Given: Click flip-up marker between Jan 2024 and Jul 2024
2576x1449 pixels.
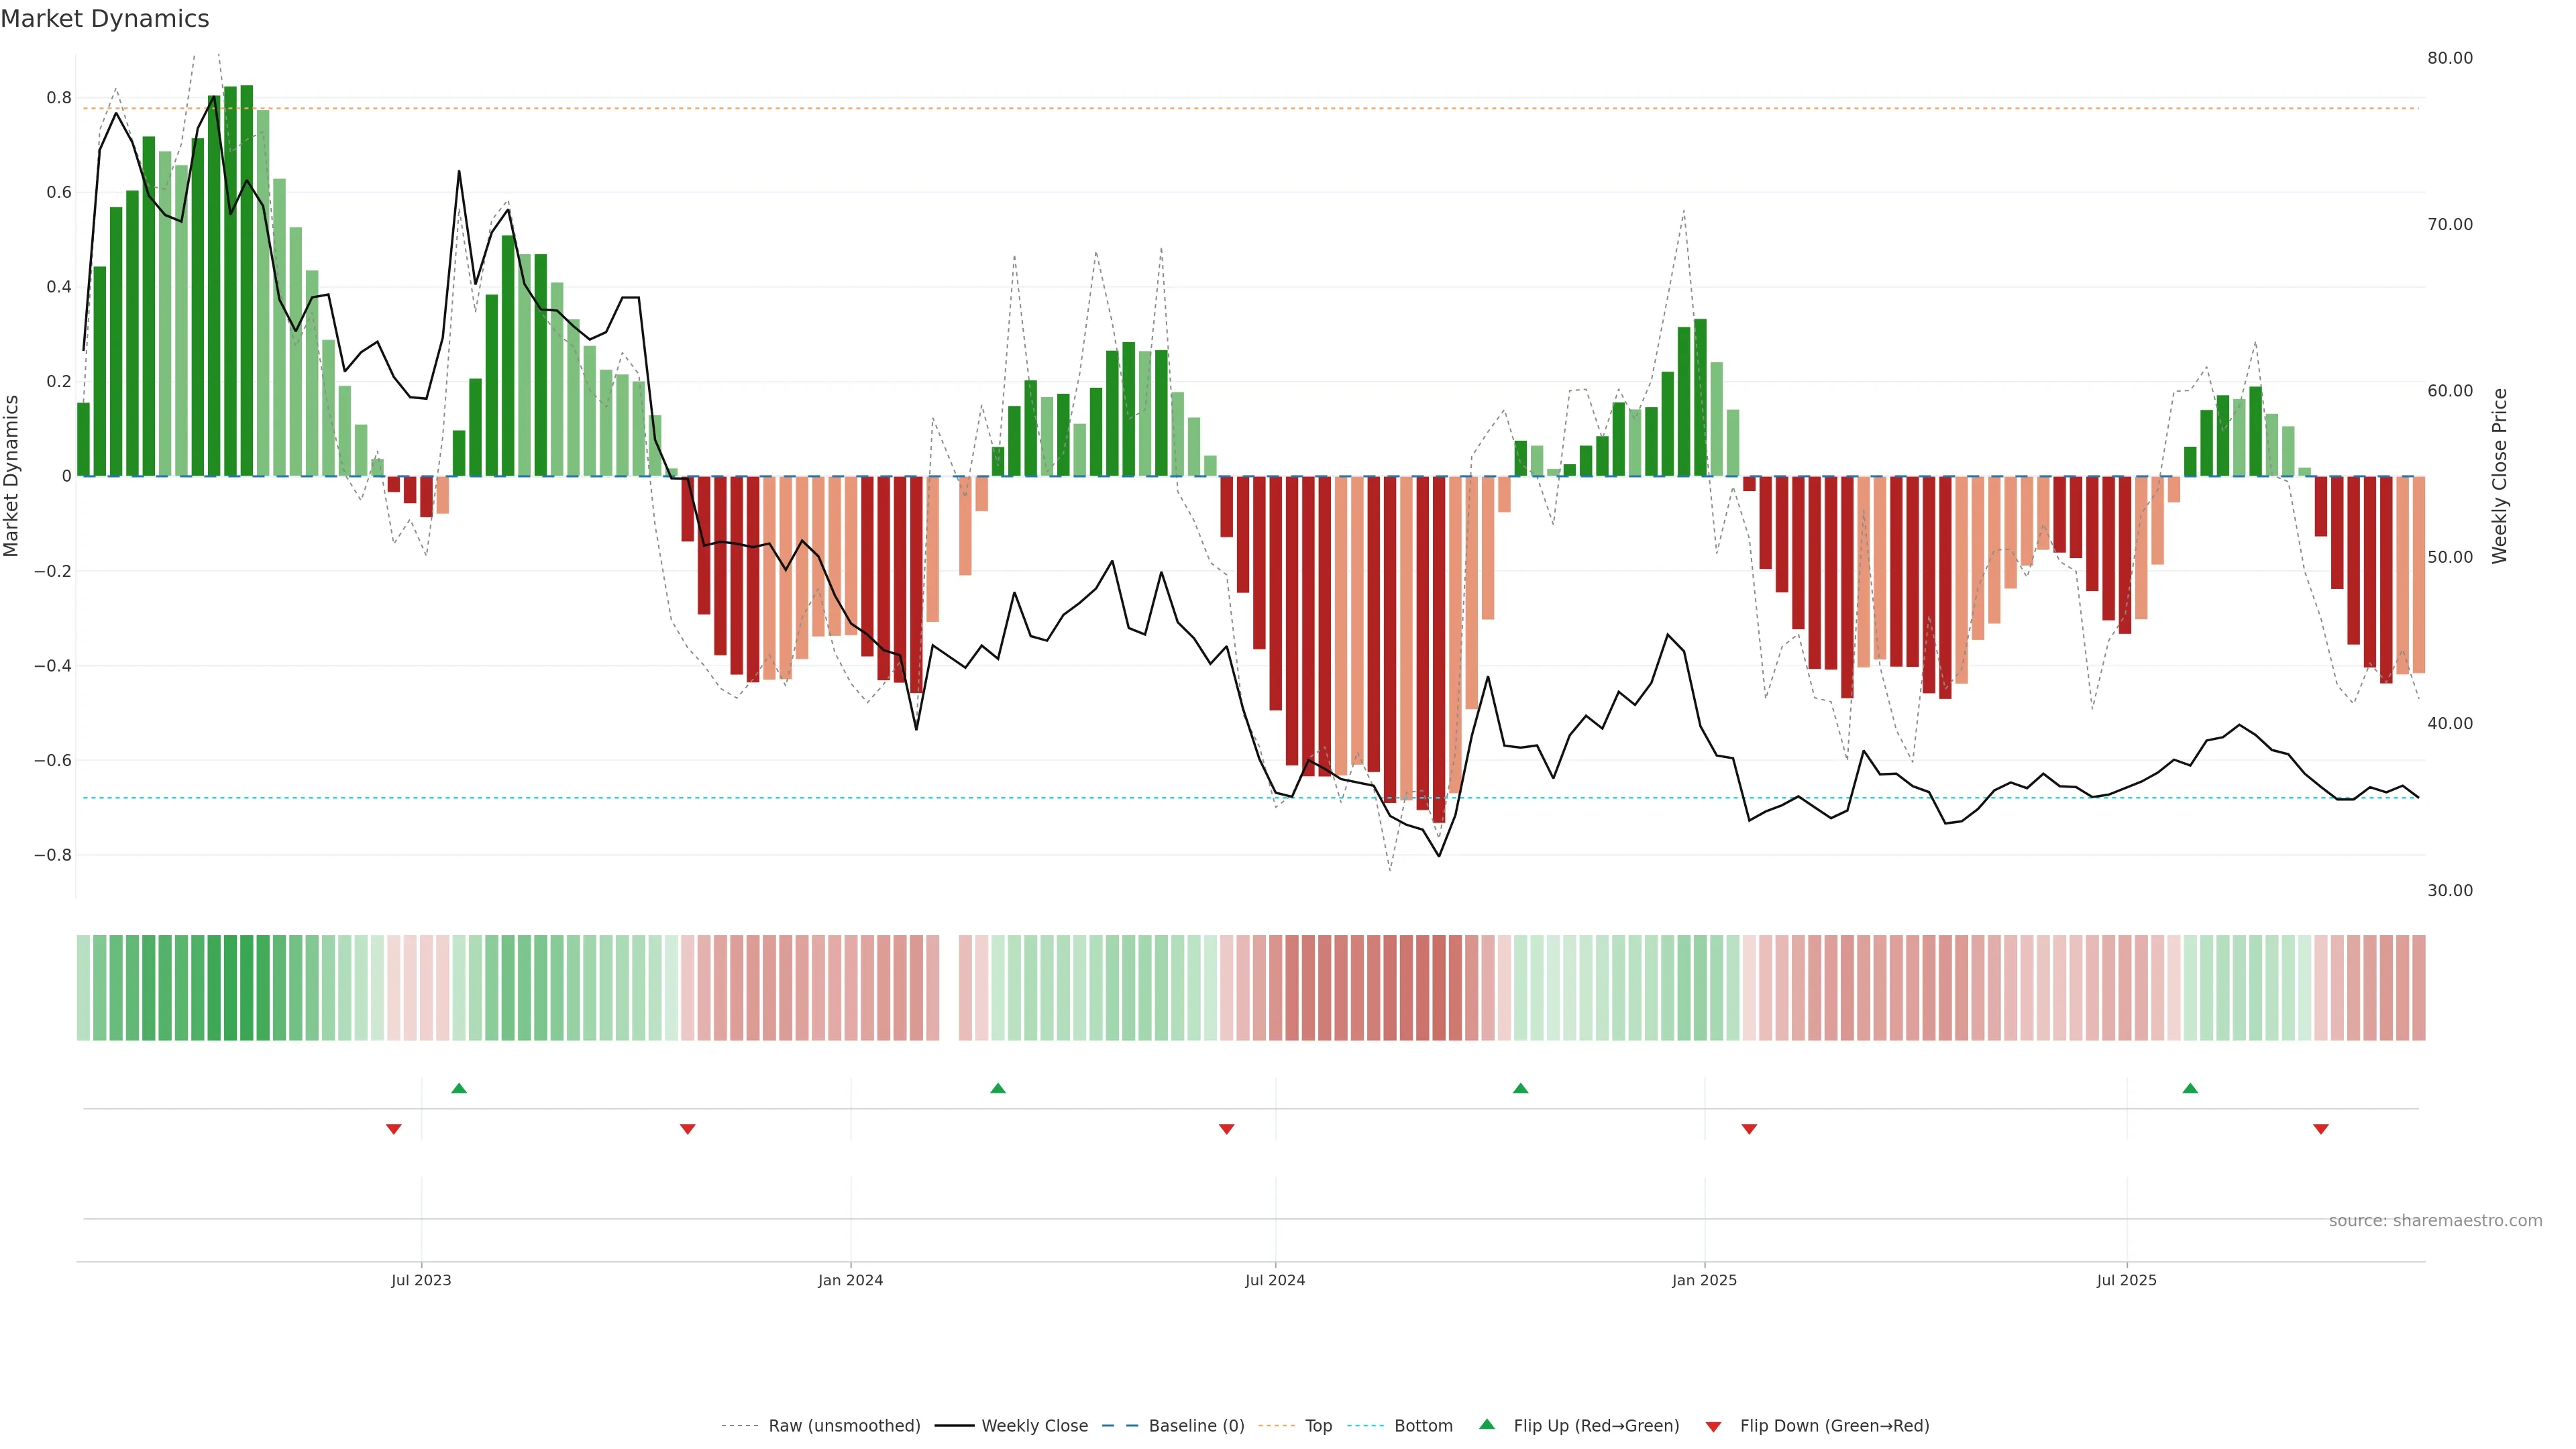Looking at the screenshot, I should point(998,1088).
